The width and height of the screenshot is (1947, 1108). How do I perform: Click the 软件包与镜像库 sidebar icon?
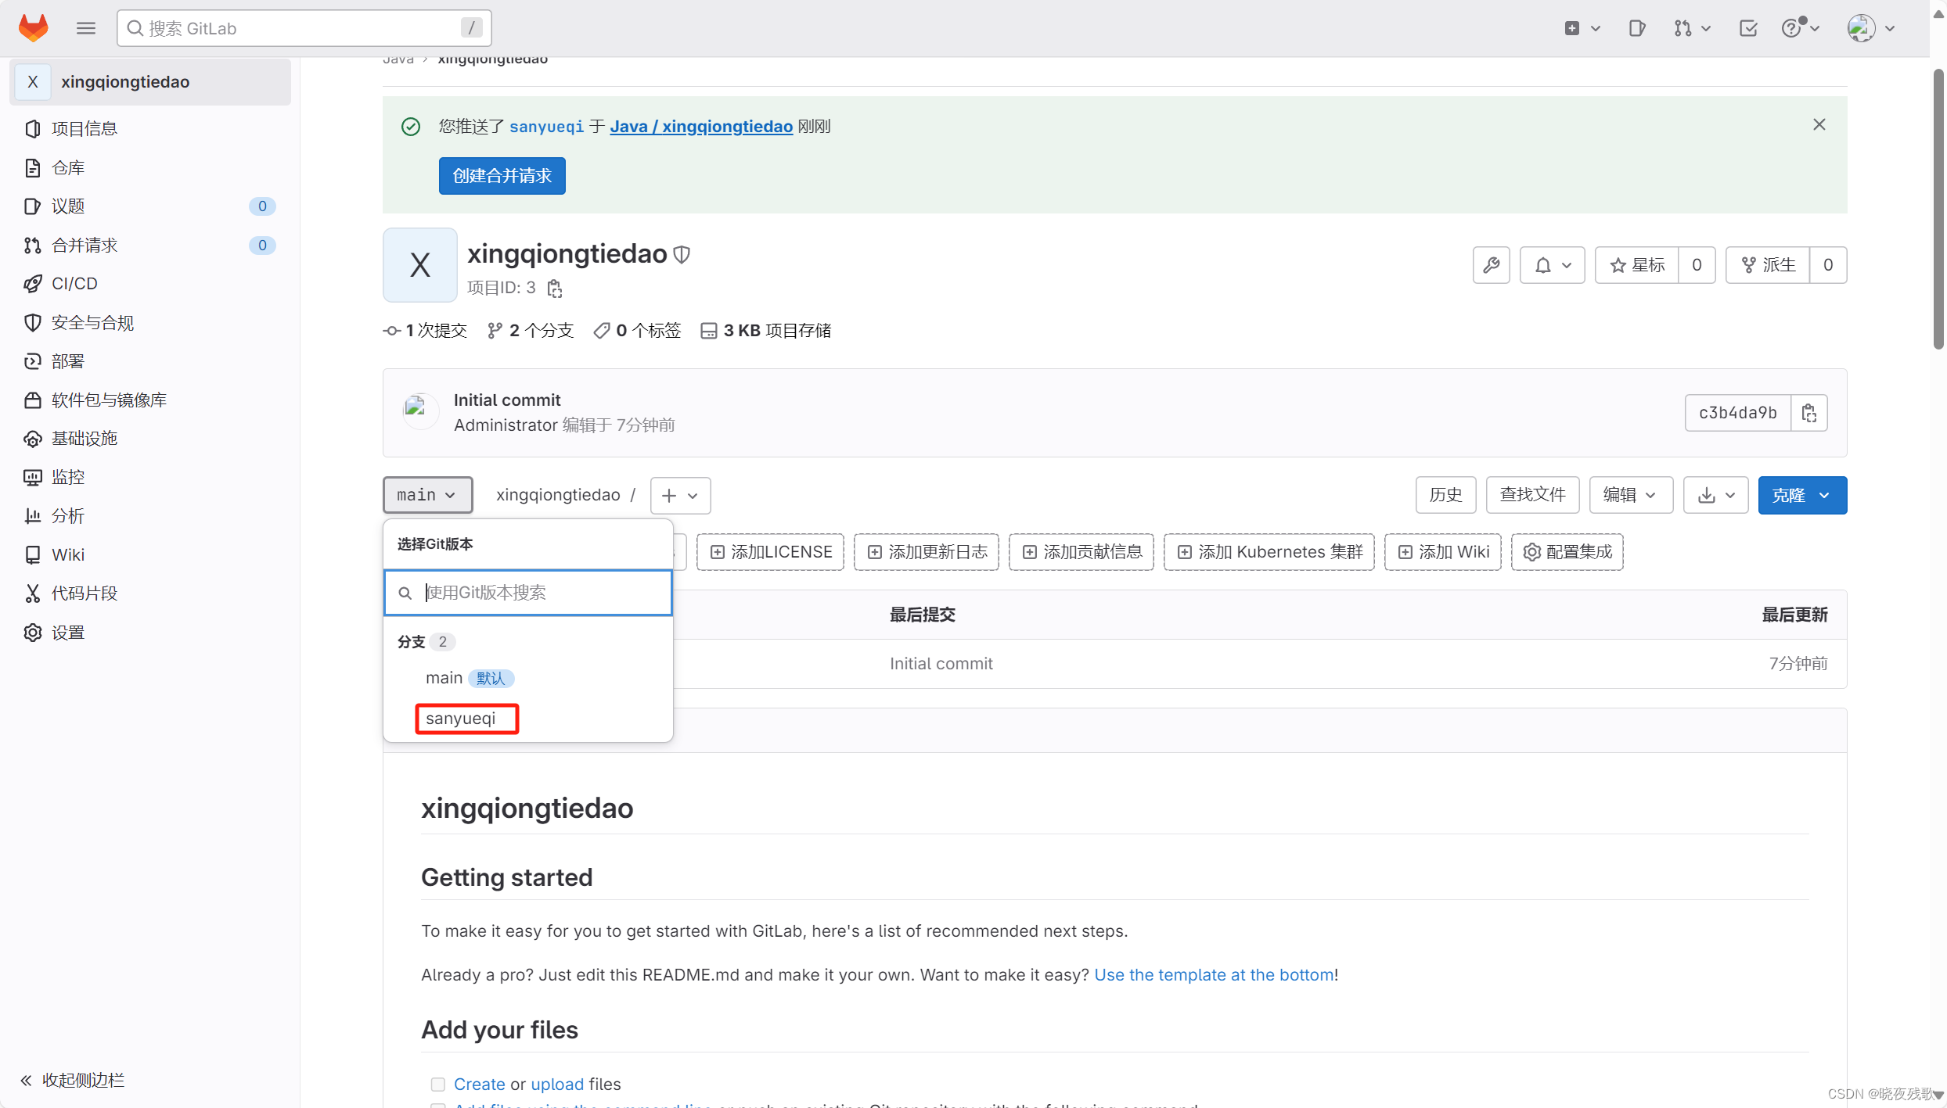tap(32, 400)
